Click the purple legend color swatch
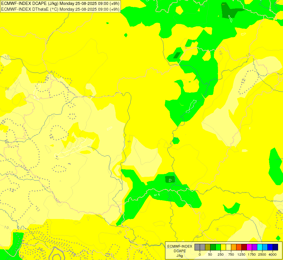Viewport: 283px width, 260px height. 254,247
